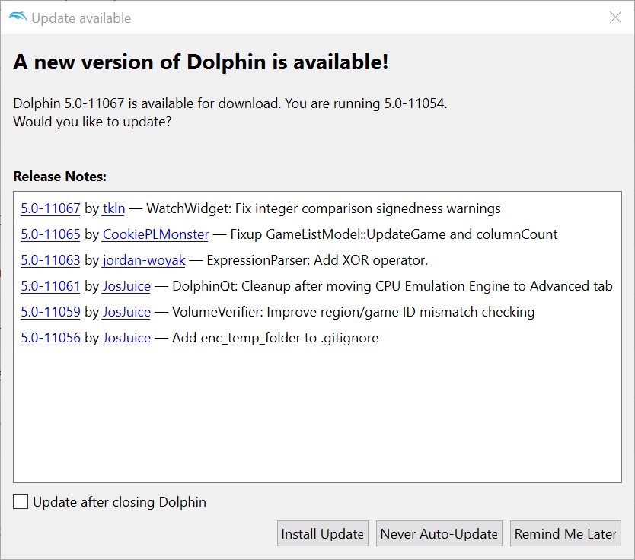Open the 5.0-11067 release link
Screen dimensions: 635x560
[50, 208]
